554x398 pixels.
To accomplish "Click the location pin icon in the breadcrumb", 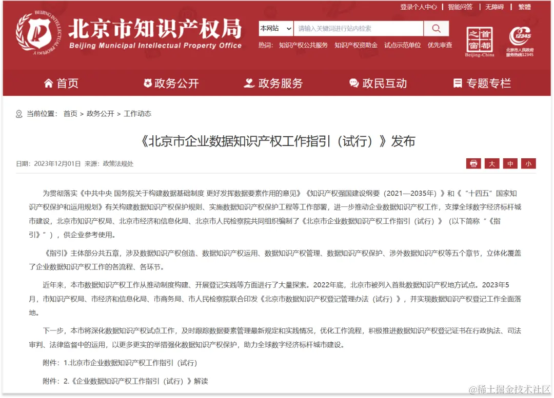I will [x=18, y=114].
